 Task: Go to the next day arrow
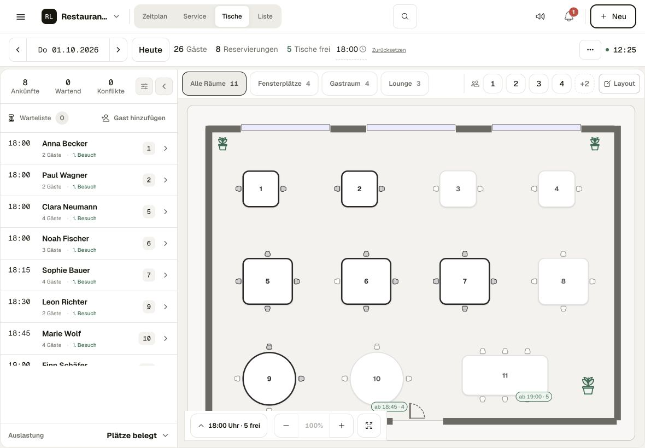[x=118, y=50]
